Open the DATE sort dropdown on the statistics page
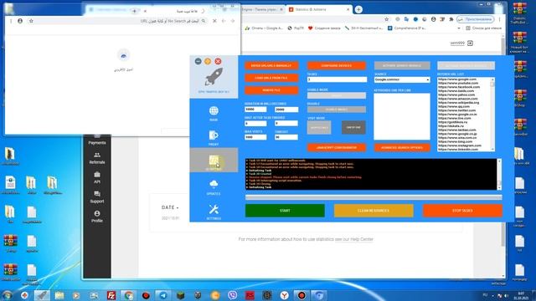The height and width of the screenshot is (301, 536). click(170, 207)
